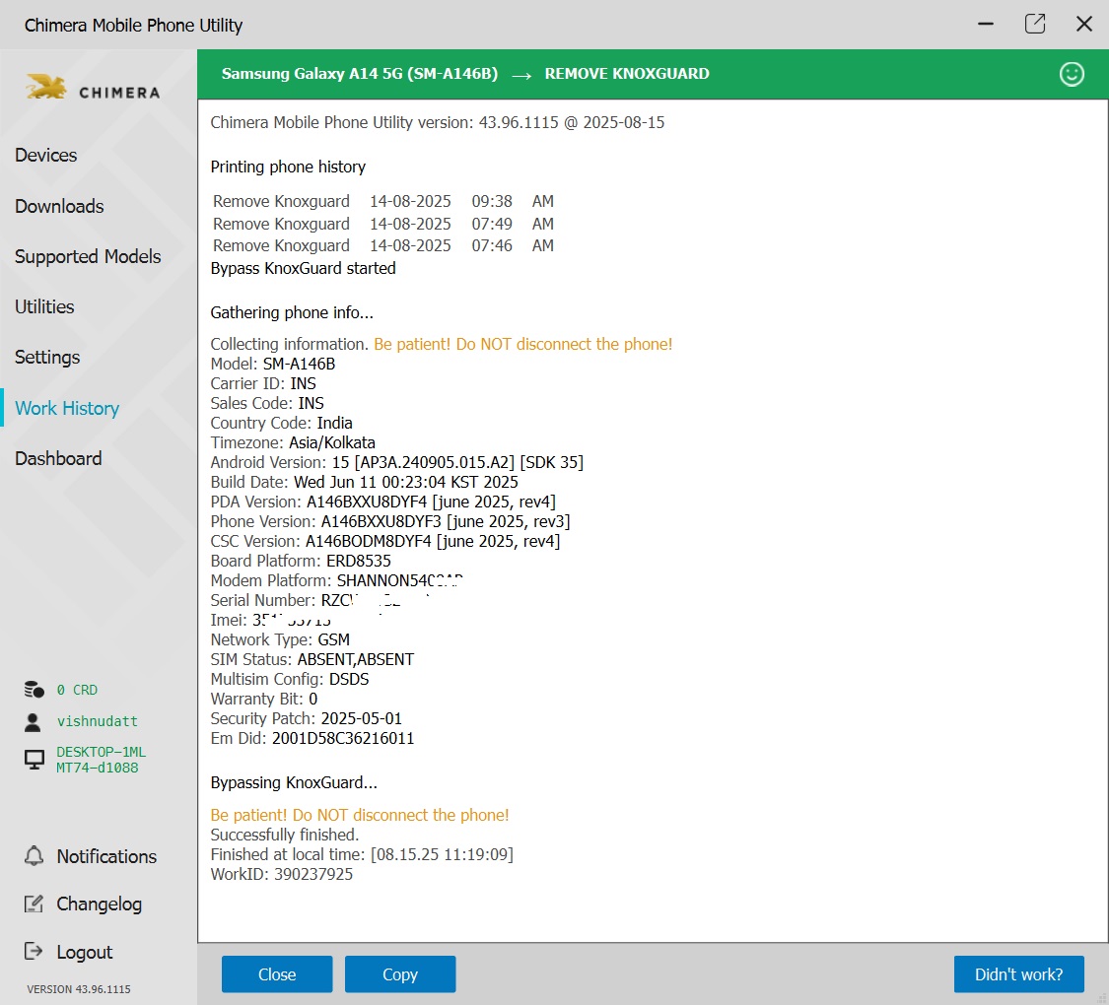Open the Devices section
The height and width of the screenshot is (1005, 1109).
(x=46, y=155)
